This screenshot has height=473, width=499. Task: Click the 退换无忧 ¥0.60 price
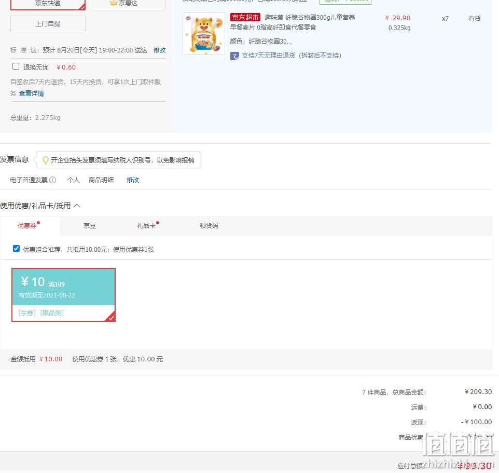[66, 67]
